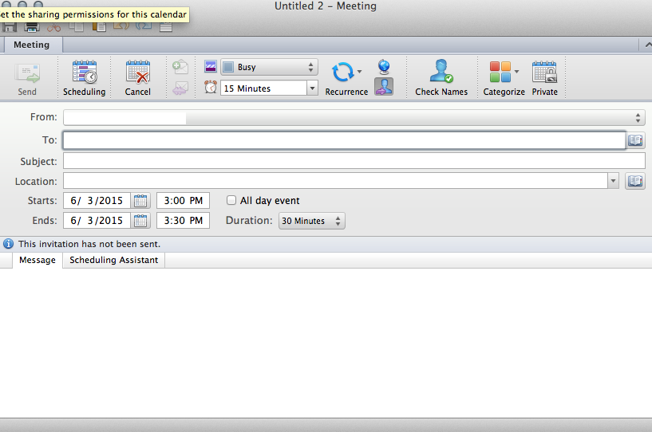
Task: Click the Private button label
Action: [x=545, y=92]
